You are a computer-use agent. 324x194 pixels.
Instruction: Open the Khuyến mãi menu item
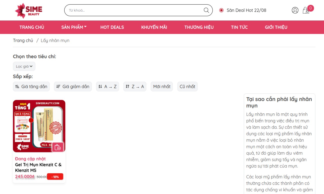pos(154,27)
